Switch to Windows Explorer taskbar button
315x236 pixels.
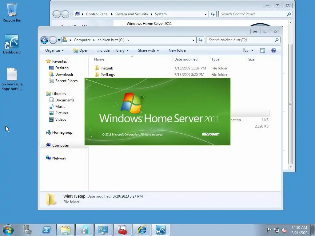point(66,230)
